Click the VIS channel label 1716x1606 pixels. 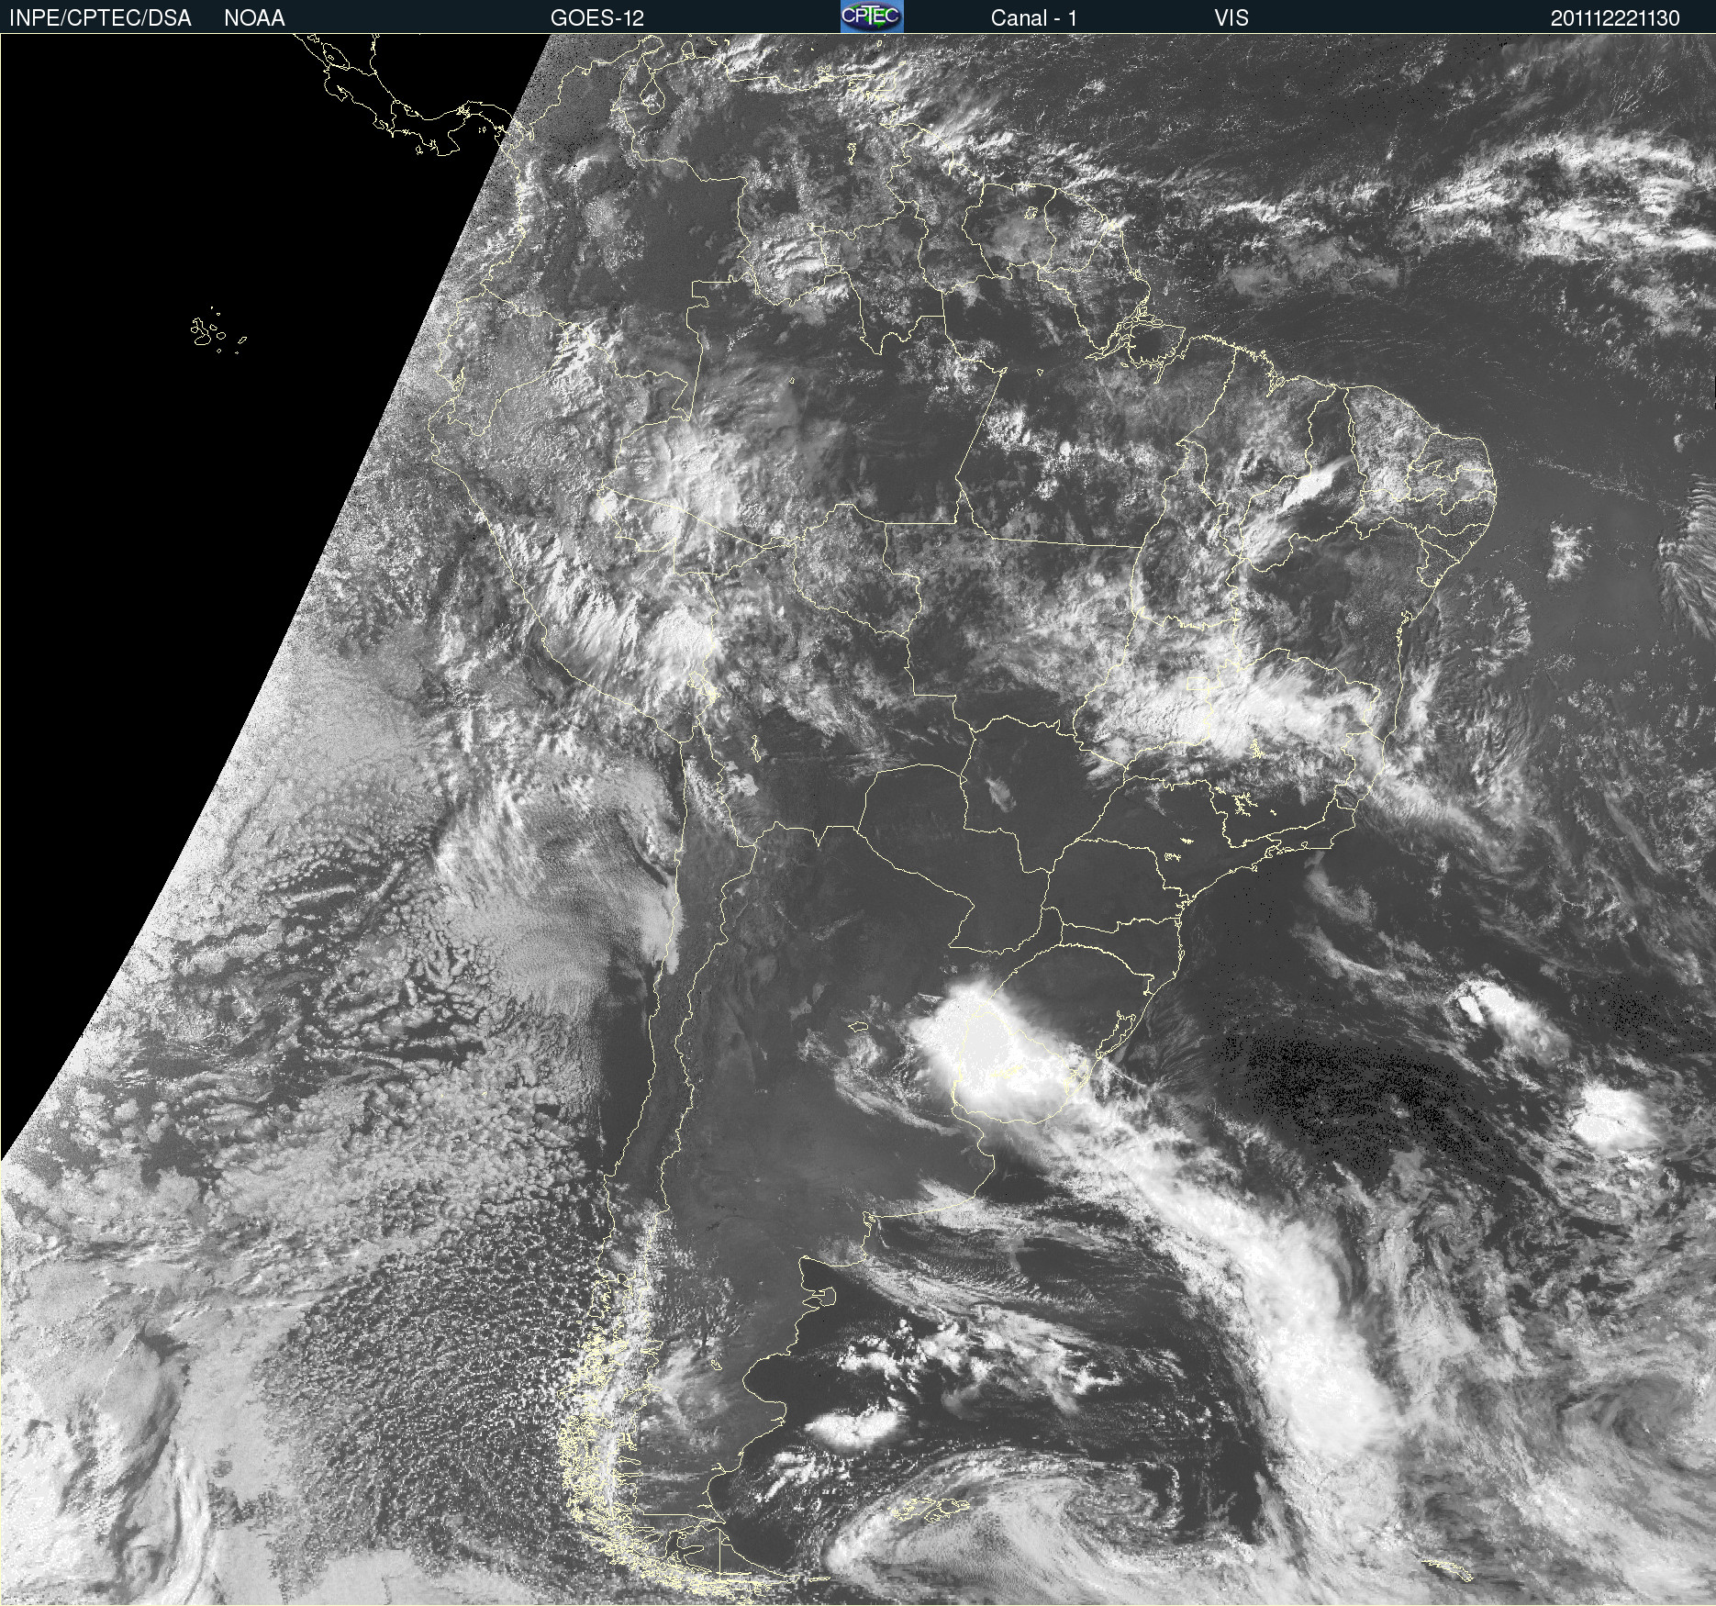click(x=1231, y=17)
